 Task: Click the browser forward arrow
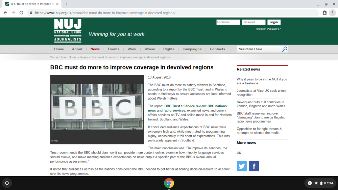14,13
